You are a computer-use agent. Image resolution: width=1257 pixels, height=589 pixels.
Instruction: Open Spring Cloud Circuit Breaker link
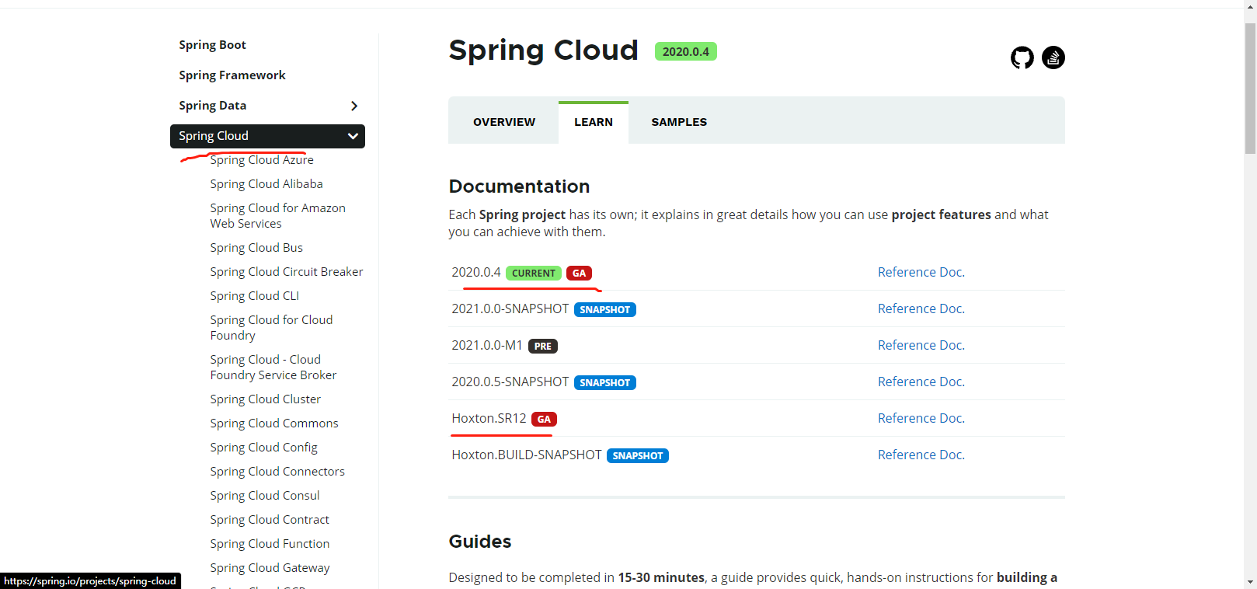pos(287,272)
